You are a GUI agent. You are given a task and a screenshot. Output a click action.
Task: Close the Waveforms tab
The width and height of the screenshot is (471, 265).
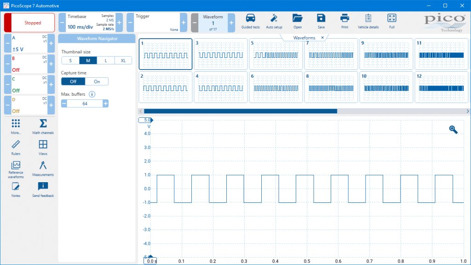322,38
